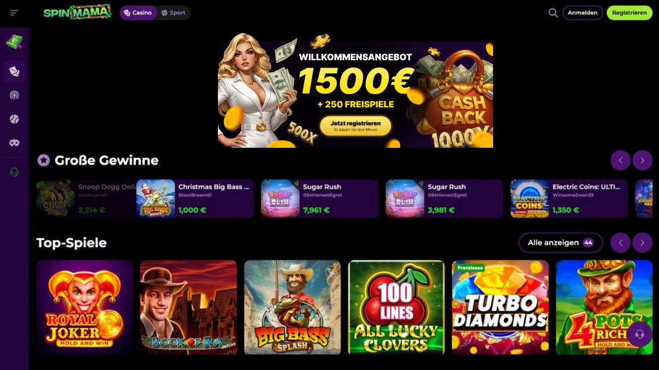Viewport: 659px width, 370px height.
Task: Click Jetzt registrieren on the banner
Action: pos(356,126)
